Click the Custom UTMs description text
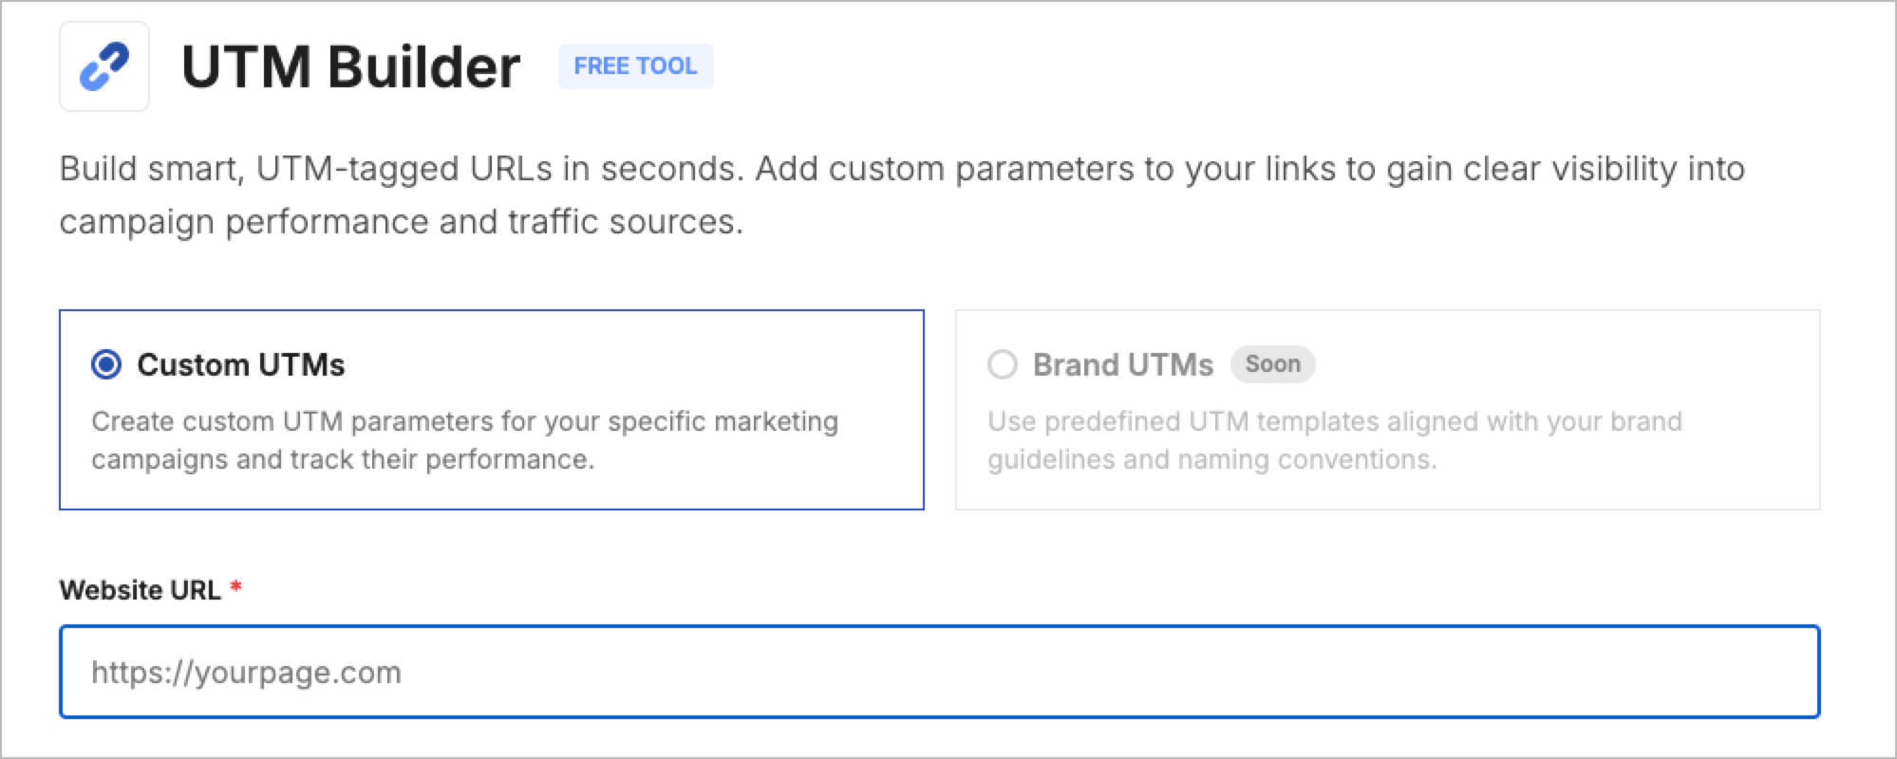 point(464,440)
